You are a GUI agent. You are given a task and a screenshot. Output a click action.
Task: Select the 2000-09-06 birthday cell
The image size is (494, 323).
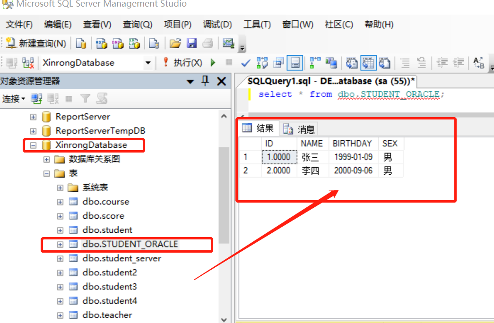coord(354,170)
